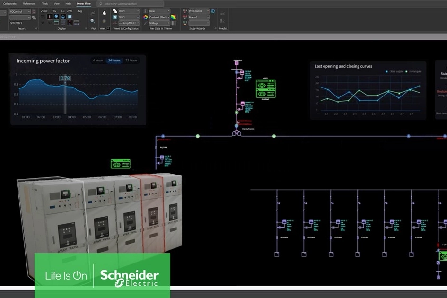Run the PQ Control study wizard
Screen dimensions: 447x298
[x=213, y=11]
